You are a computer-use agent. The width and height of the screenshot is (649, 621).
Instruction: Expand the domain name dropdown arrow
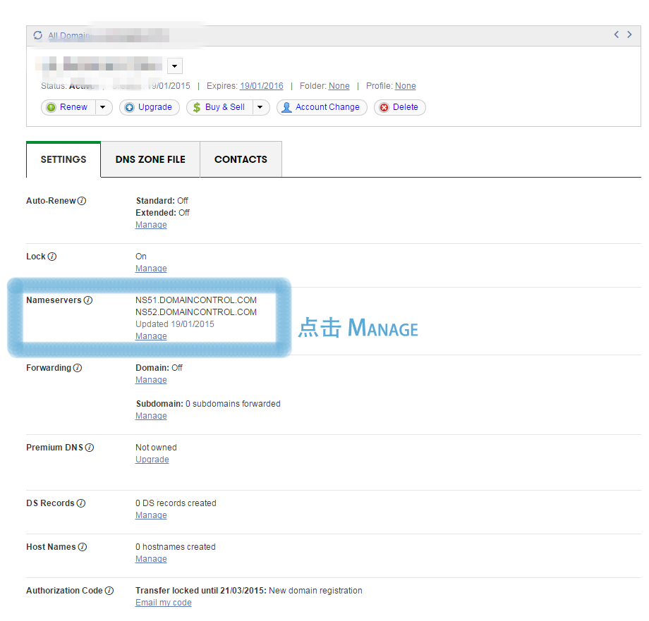(x=175, y=66)
